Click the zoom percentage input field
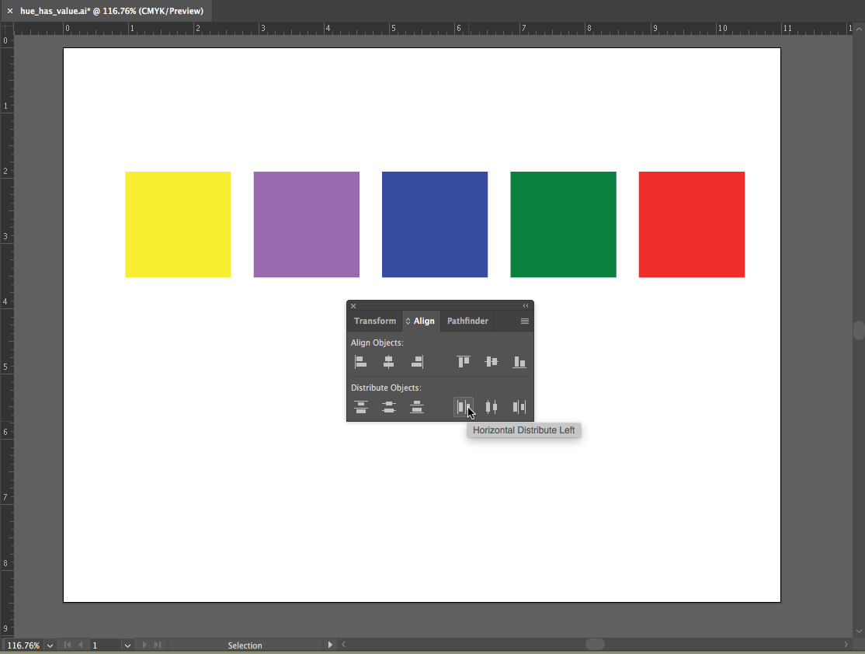 point(23,645)
